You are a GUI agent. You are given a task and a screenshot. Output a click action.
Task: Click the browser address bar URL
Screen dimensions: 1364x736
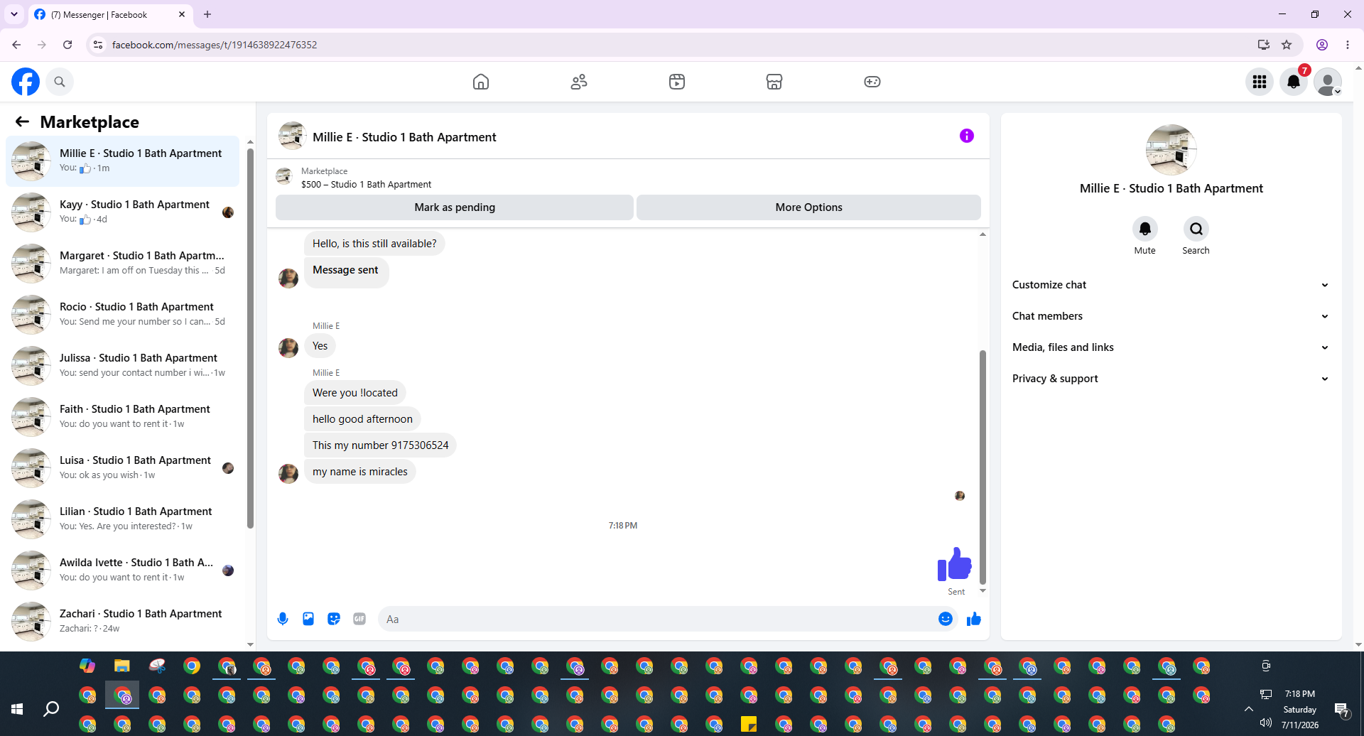tap(215, 45)
